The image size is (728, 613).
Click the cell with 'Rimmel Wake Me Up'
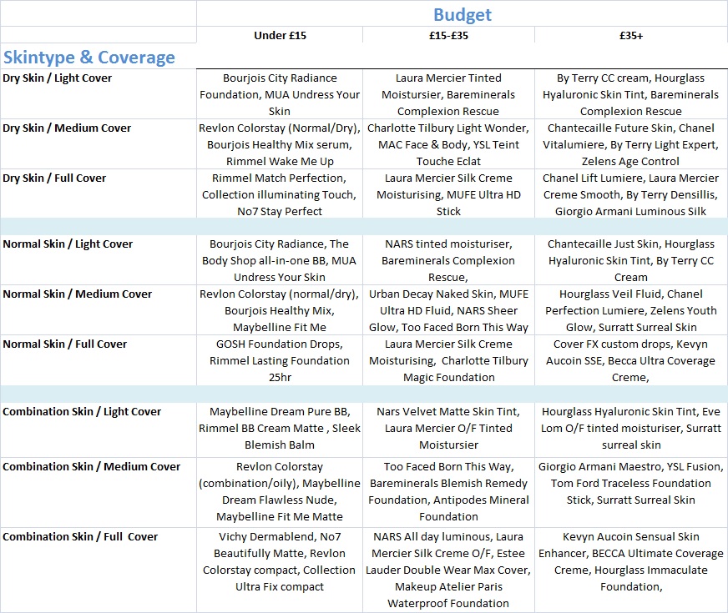pyautogui.click(x=280, y=144)
